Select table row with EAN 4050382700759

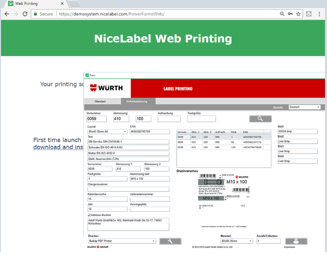224,137
